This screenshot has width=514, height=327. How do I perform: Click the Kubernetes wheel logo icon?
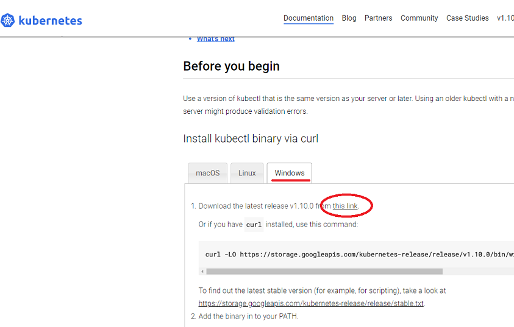pos(7,20)
